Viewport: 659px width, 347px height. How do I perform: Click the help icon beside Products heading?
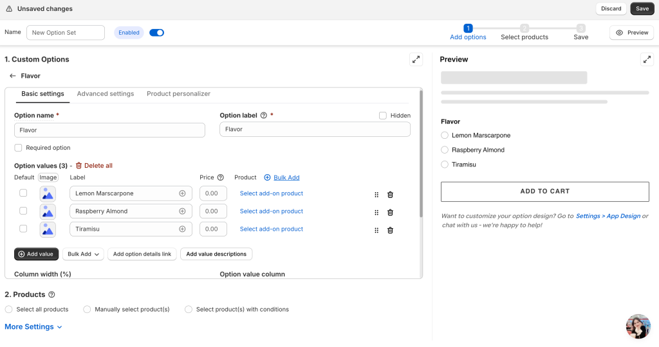51,294
